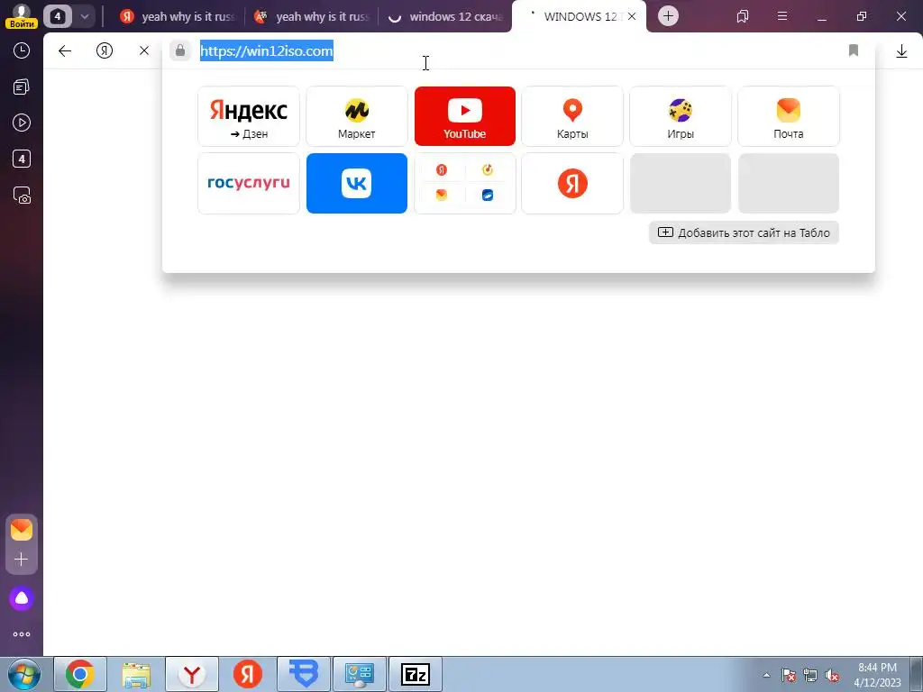Open the browser hamburger menu
Screen dimensions: 923x692
tap(782, 16)
